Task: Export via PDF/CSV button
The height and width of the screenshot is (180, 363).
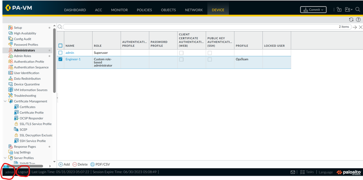Action: (x=100, y=164)
